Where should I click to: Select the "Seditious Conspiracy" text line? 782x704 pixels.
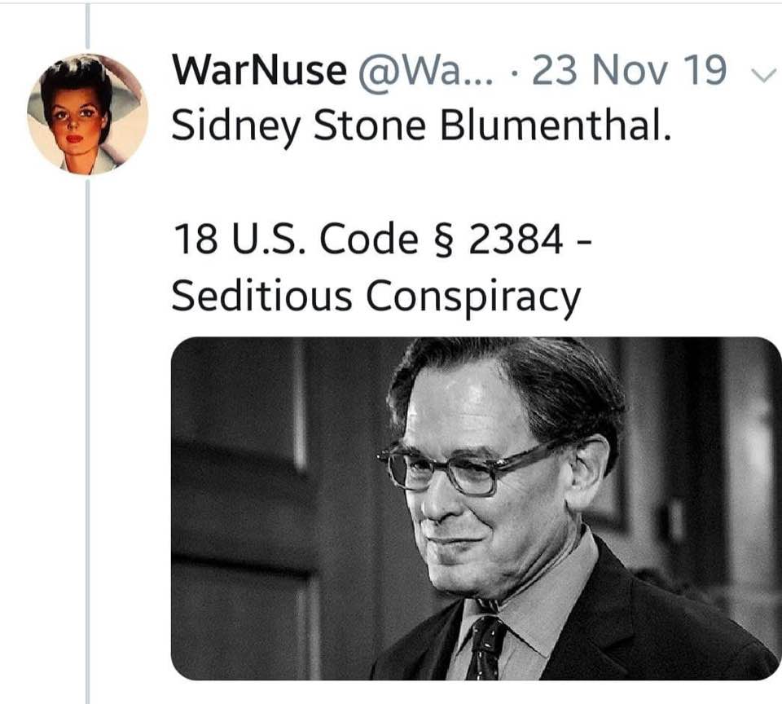(x=376, y=297)
